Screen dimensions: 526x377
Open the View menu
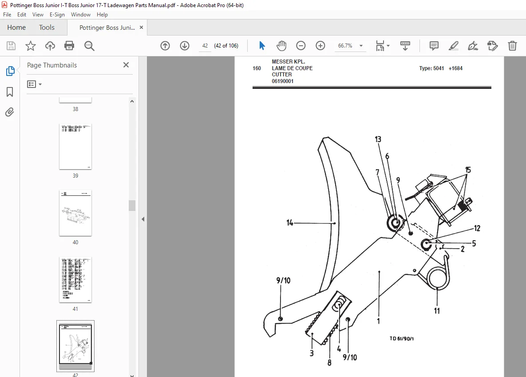coord(38,15)
